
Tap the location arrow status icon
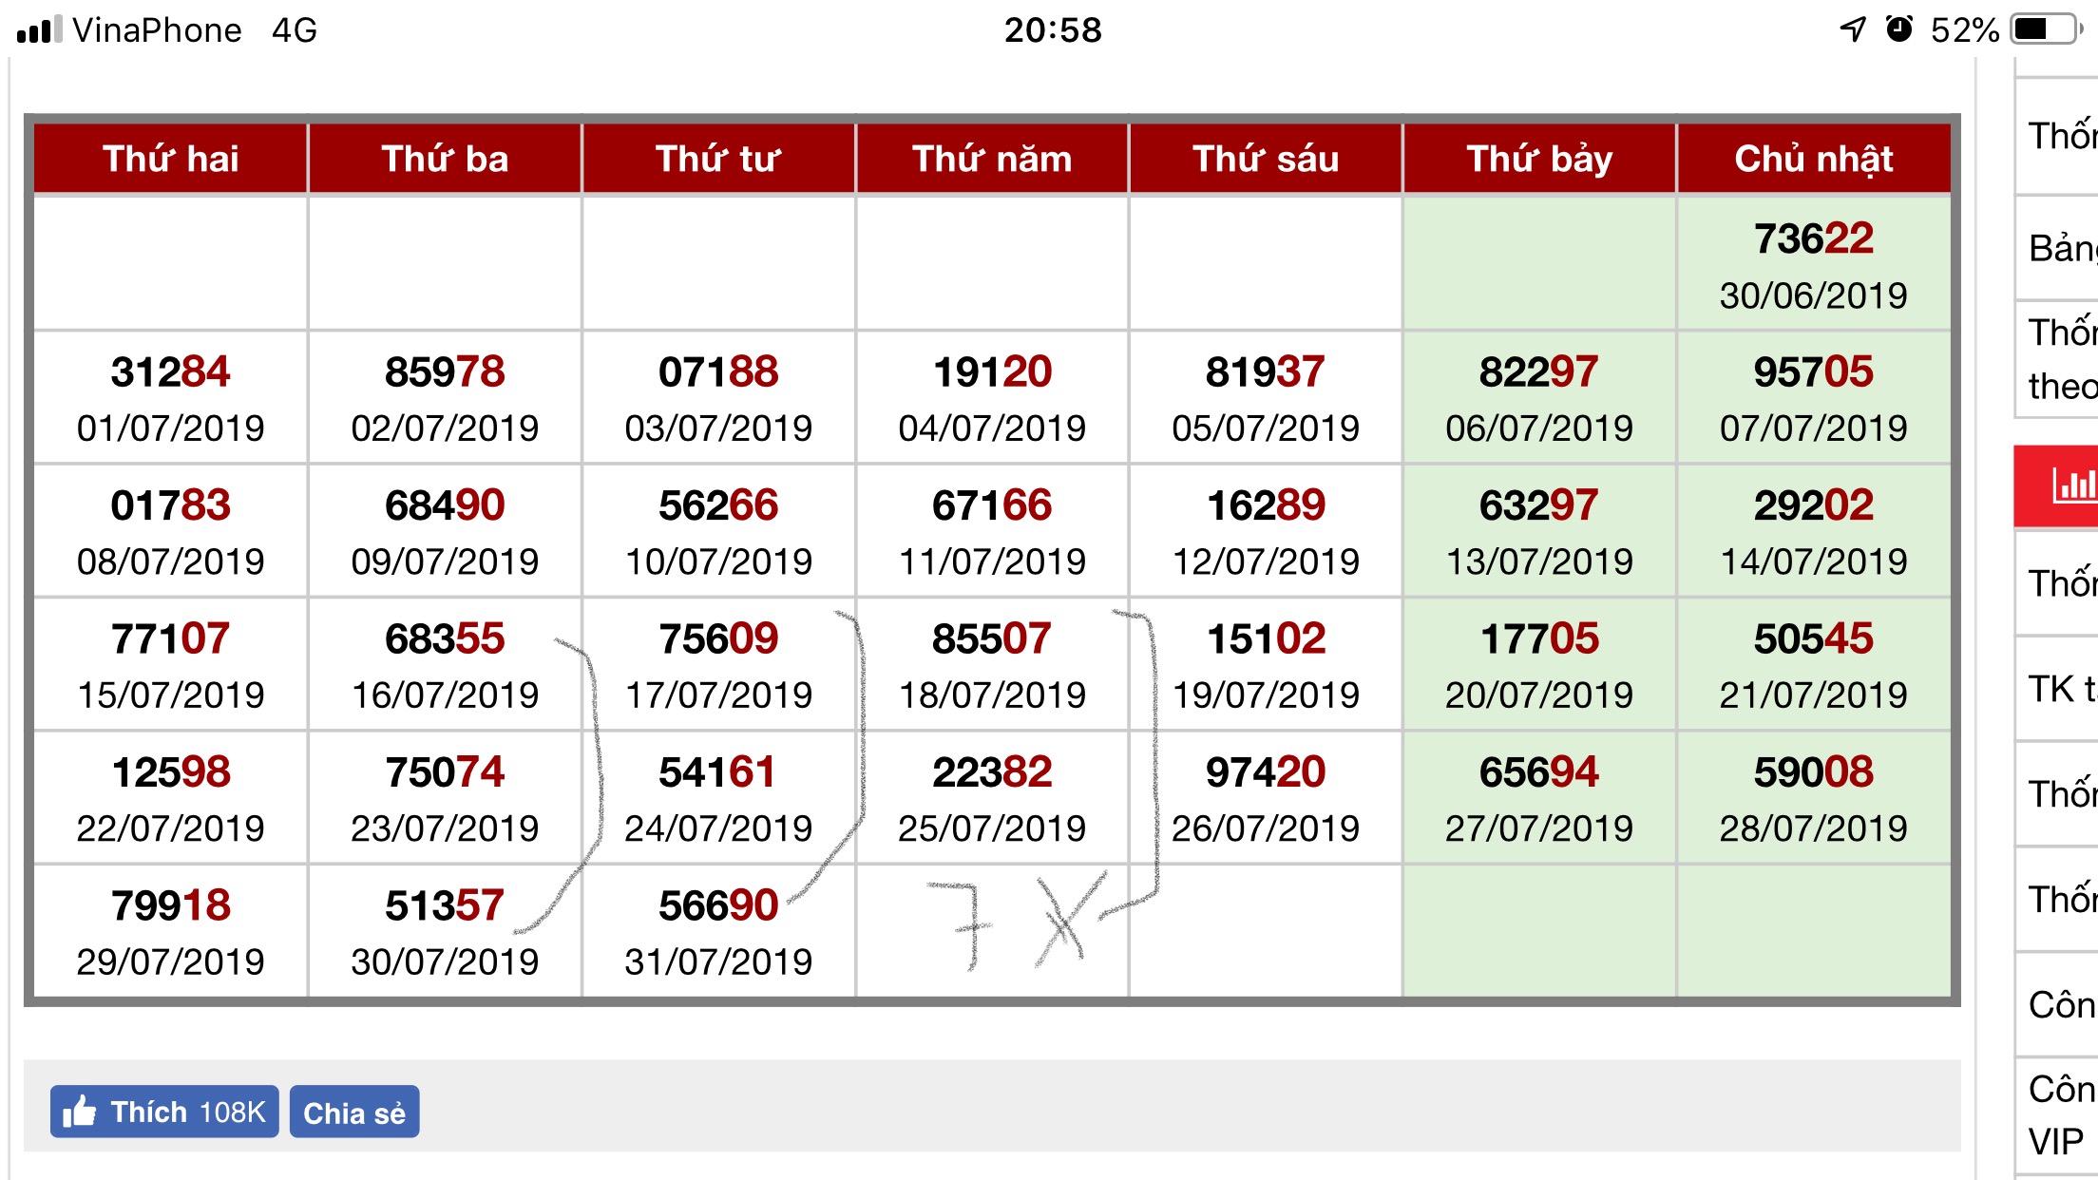click(1853, 29)
